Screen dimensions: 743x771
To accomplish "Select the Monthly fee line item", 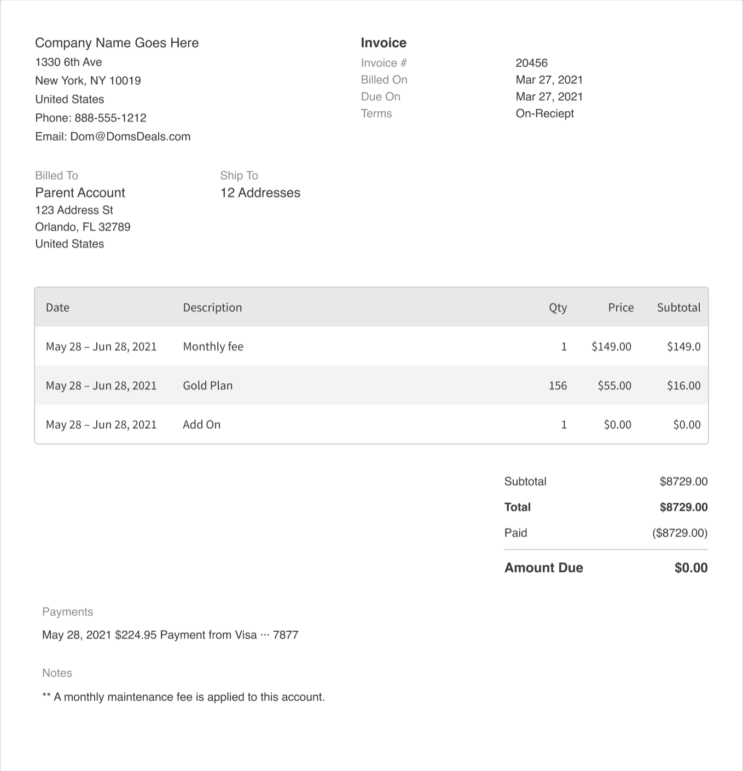I will click(x=372, y=347).
